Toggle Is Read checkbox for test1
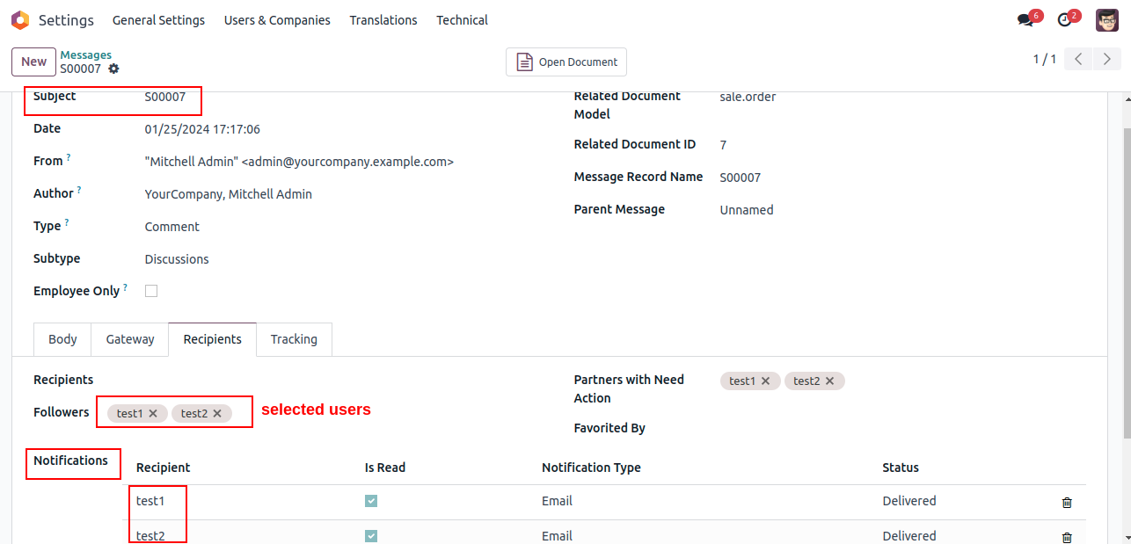Image resolution: width=1131 pixels, height=544 pixels. tap(371, 501)
